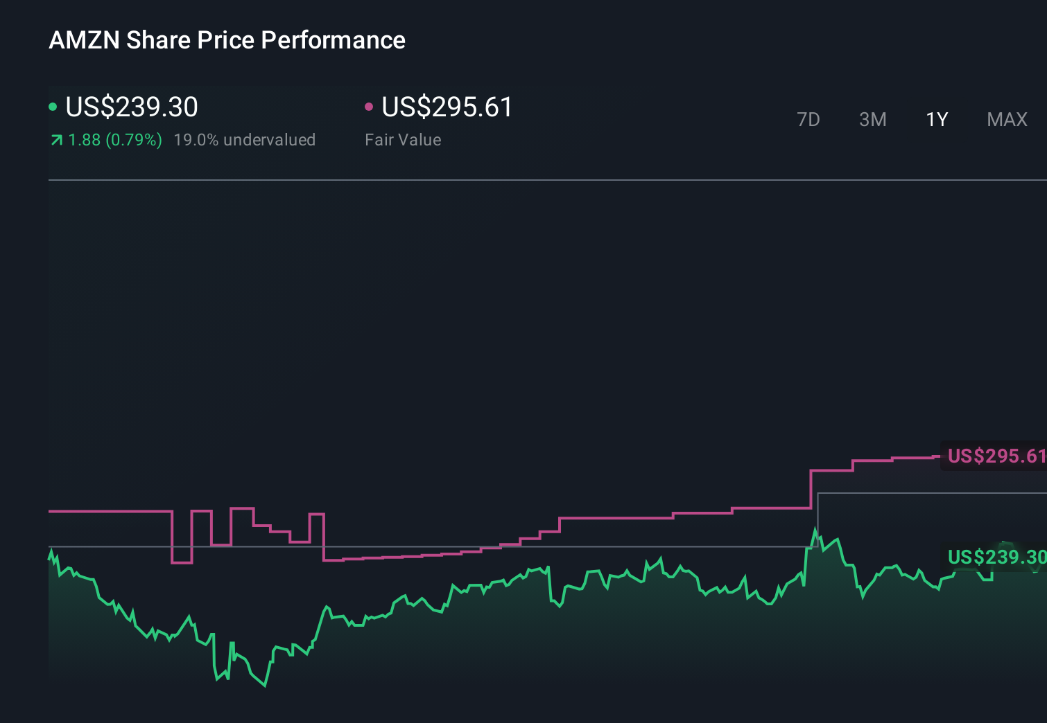Click the green share price dot indicator
Image resolution: width=1047 pixels, height=723 pixels.
click(x=53, y=106)
